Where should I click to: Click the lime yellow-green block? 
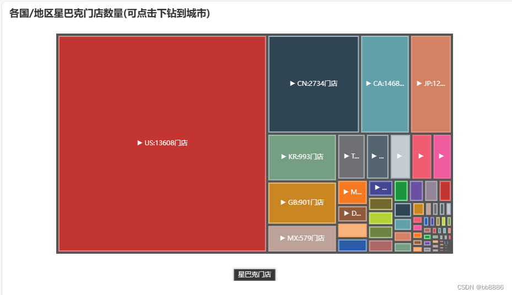(x=381, y=218)
